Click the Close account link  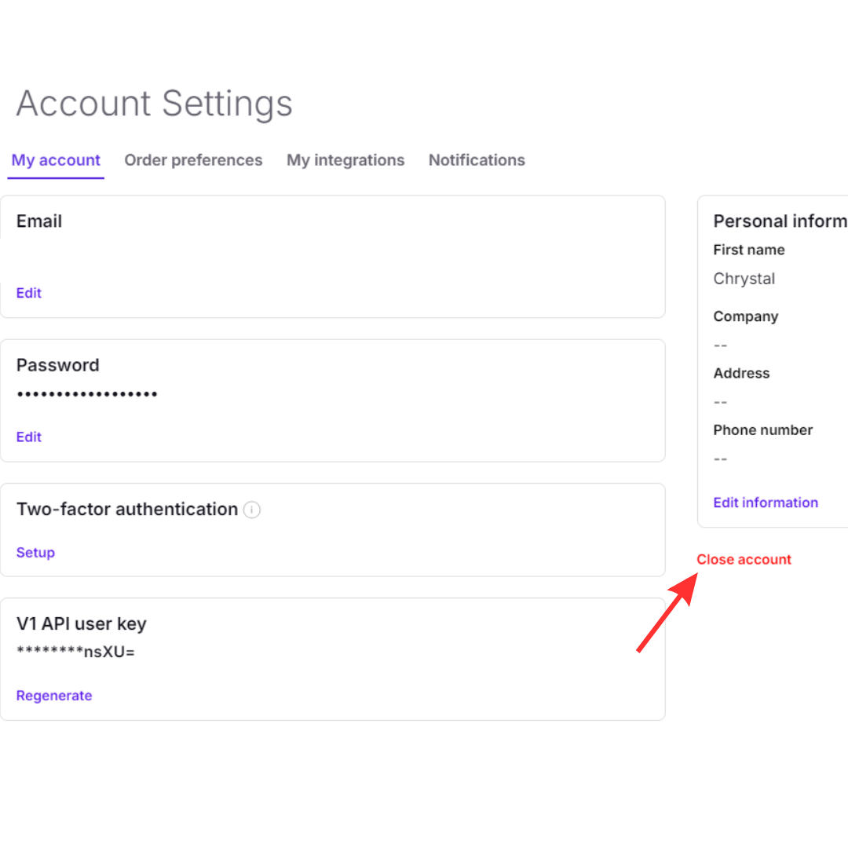(x=744, y=559)
